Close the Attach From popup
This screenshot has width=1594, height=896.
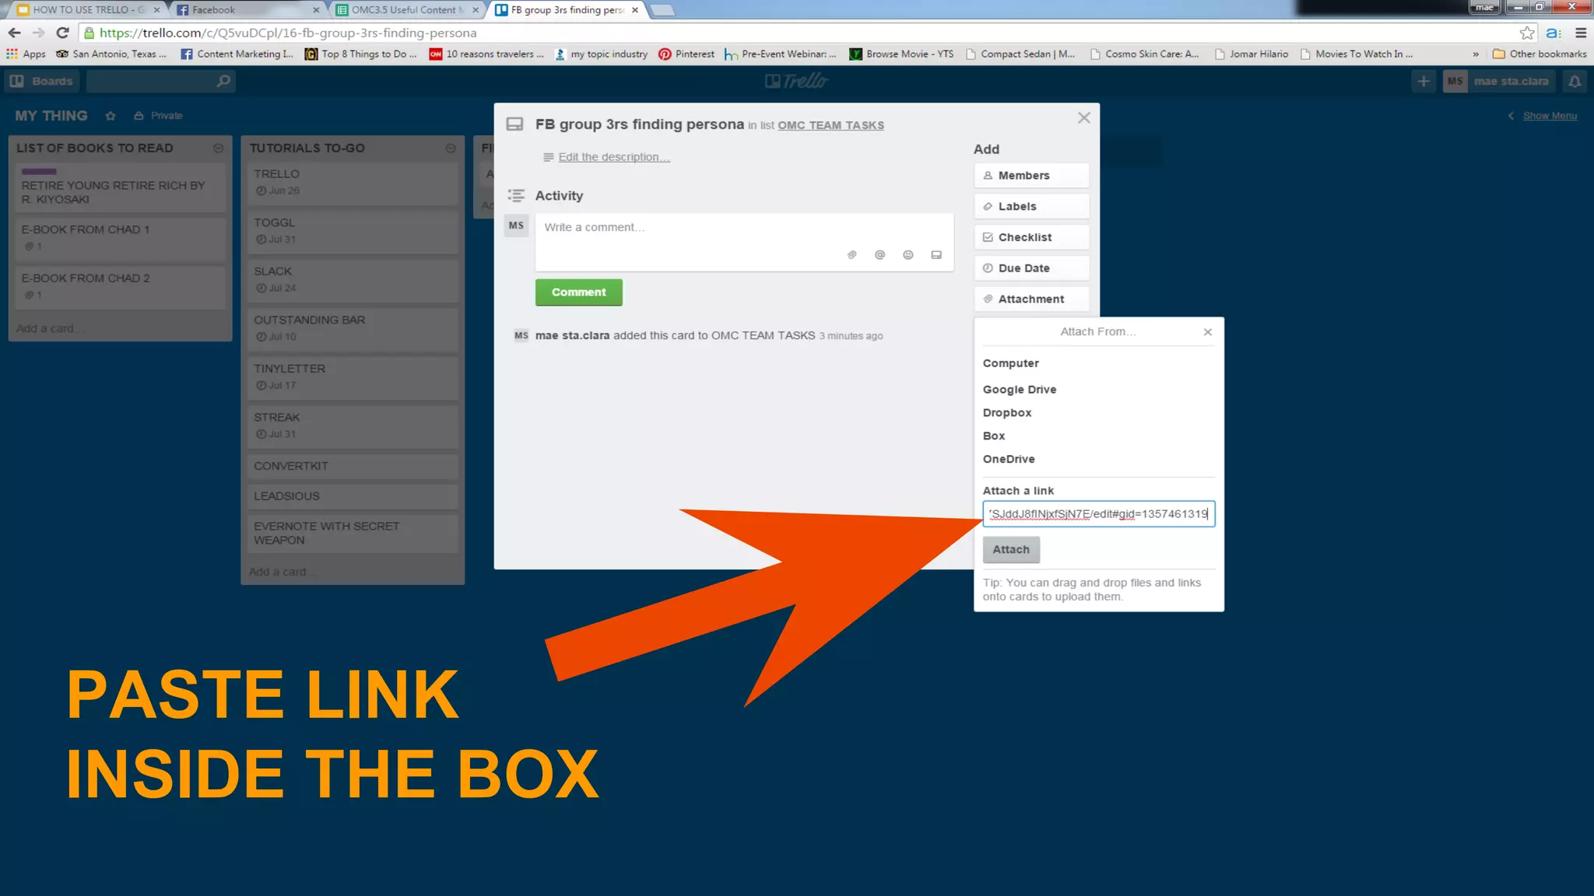[x=1208, y=332]
